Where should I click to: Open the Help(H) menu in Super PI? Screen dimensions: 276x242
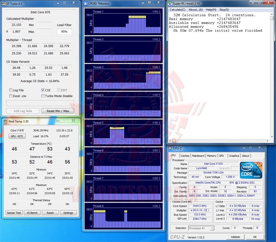[211, 10]
